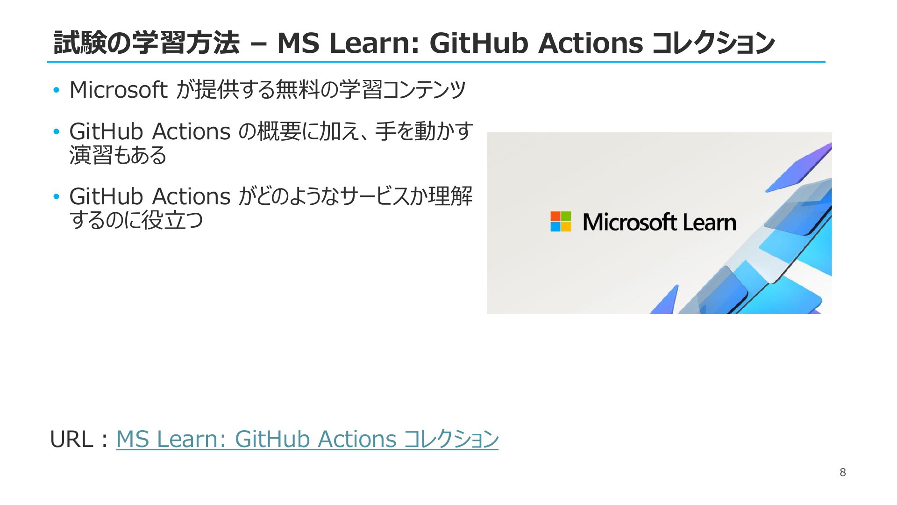Click the blue bullet dot beside Microsoft line
Screen dimensions: 897x505
tap(57, 90)
